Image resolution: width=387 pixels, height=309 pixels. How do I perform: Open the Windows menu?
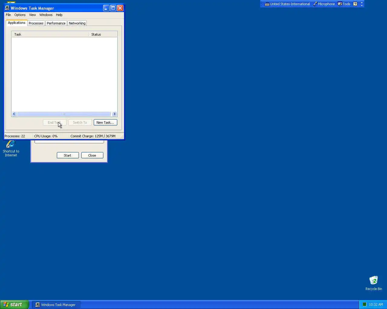click(46, 15)
